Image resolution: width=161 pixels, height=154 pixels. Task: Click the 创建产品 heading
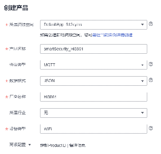pyautogui.click(x=16, y=8)
